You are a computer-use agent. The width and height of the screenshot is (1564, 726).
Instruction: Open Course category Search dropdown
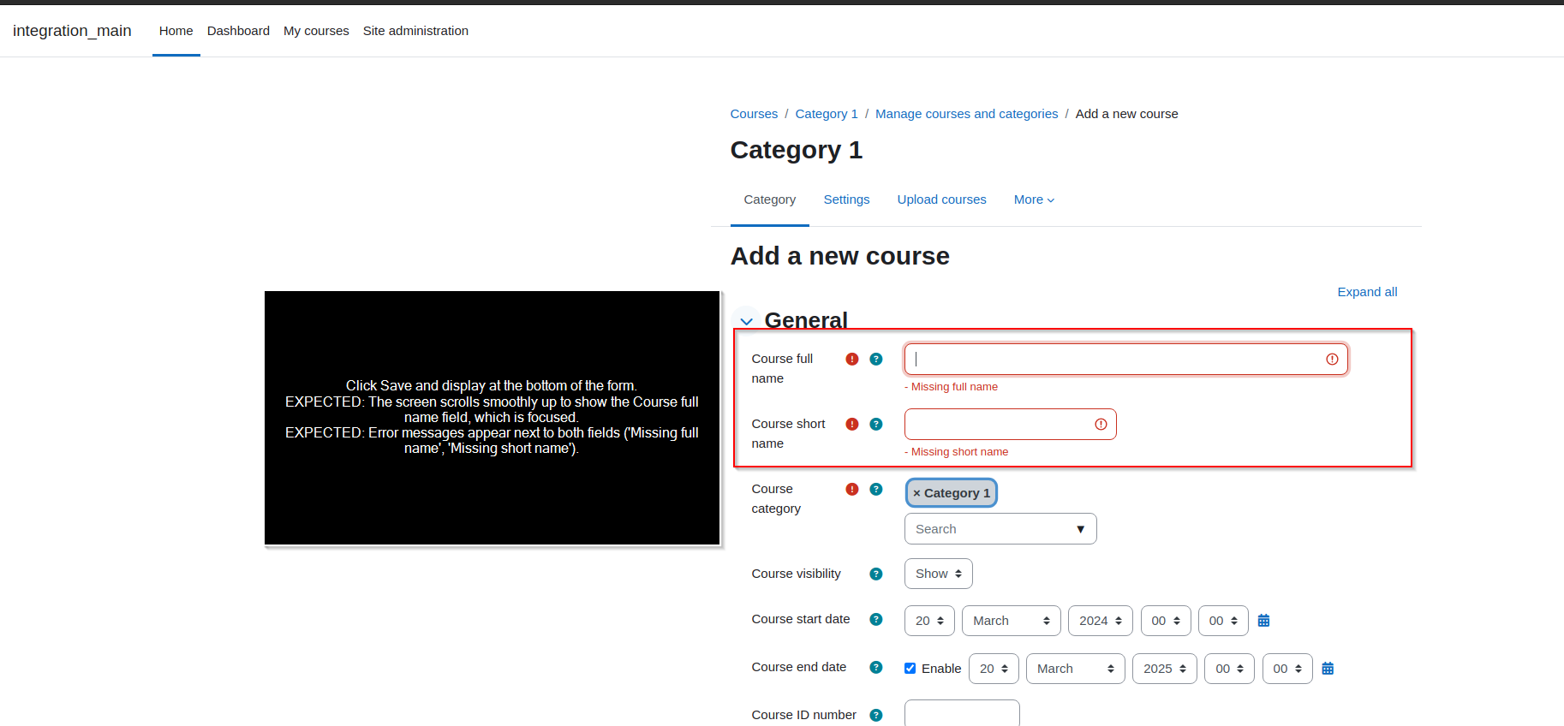point(1000,529)
